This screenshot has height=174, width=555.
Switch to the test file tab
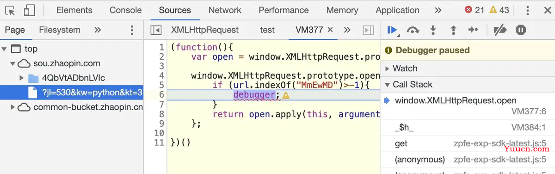[267, 30]
